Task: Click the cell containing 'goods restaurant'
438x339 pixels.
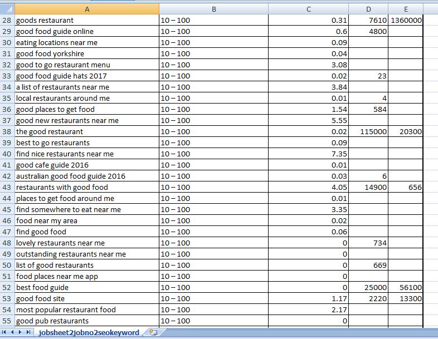Action: click(86, 21)
